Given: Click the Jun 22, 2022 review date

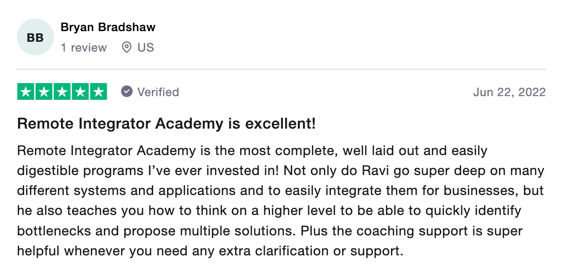Looking at the screenshot, I should [509, 92].
